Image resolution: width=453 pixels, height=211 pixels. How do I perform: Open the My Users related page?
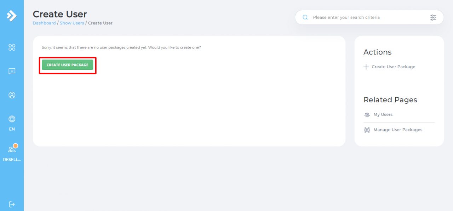(x=383, y=115)
